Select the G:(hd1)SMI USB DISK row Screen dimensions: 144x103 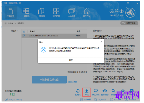(54, 36)
